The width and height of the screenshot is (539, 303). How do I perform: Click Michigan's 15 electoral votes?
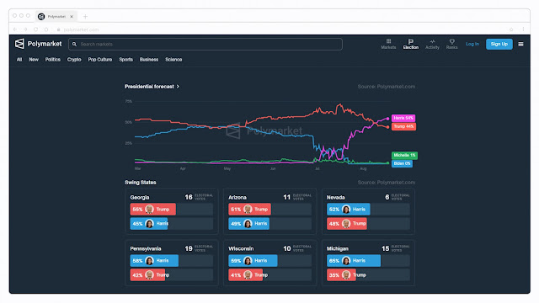click(396, 248)
